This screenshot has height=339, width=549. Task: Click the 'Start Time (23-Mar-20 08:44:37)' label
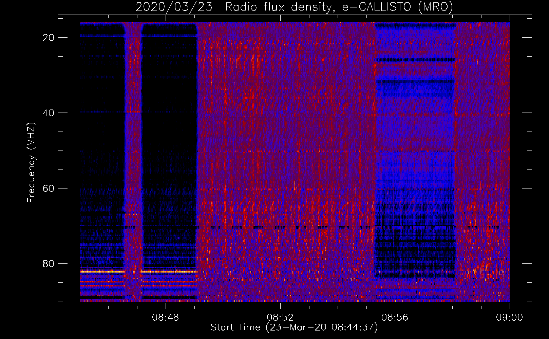tap(294, 327)
